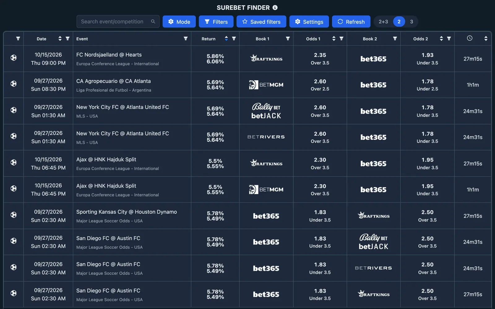The width and height of the screenshot is (495, 309).
Task: Click soccer ball icon in FC Nordsjaelland row
Action: pos(14,58)
